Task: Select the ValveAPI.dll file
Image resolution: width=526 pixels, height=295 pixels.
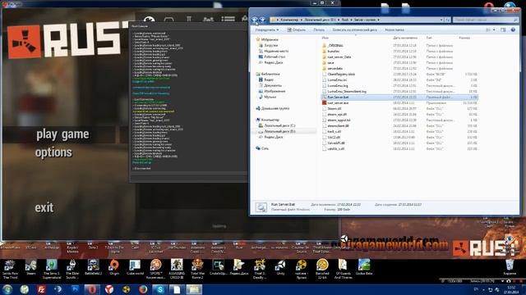Action: click(x=336, y=143)
